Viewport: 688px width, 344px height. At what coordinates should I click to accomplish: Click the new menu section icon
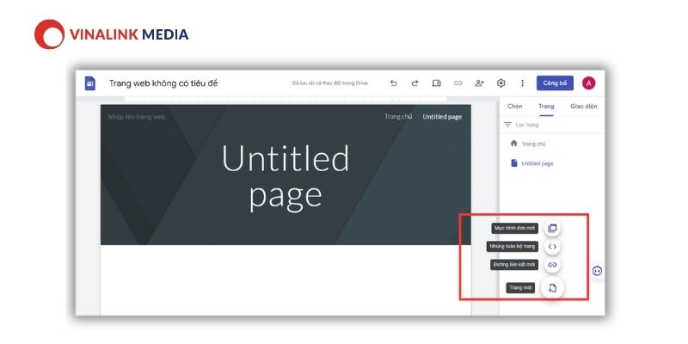pos(552,228)
